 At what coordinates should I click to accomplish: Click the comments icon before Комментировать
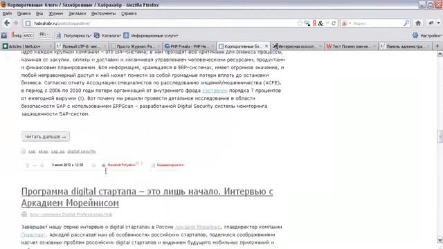(x=153, y=165)
